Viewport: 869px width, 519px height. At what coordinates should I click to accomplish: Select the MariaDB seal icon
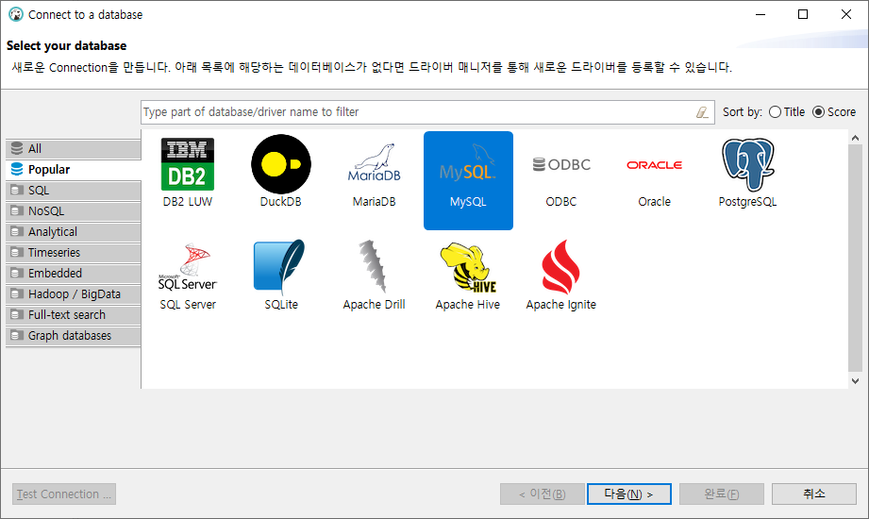[374, 162]
